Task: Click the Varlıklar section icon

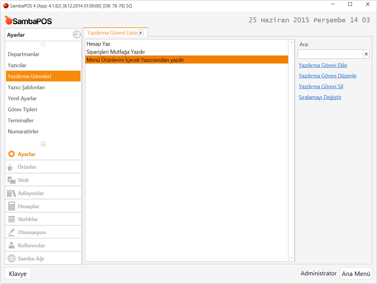Action: coord(11,219)
